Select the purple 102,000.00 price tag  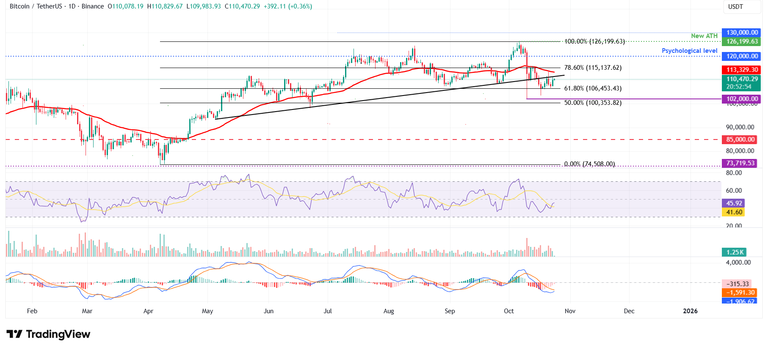click(742, 99)
